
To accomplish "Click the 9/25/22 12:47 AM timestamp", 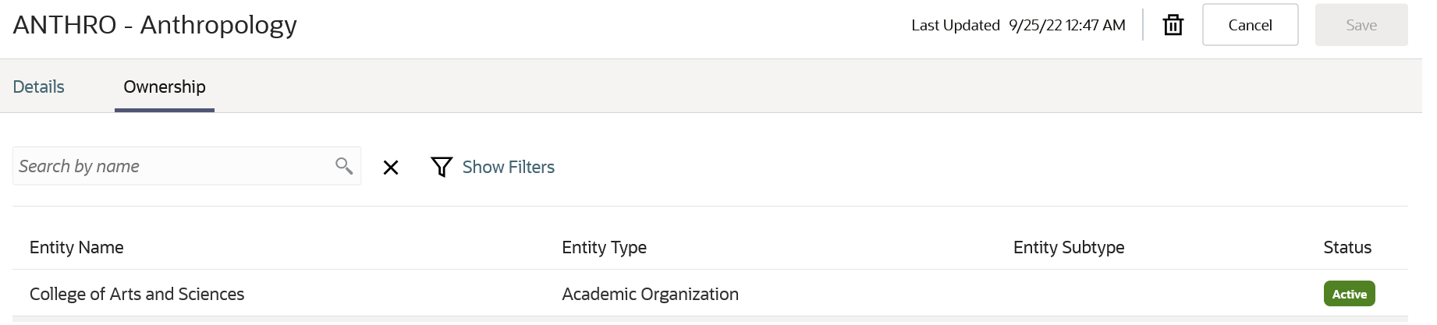I will click(1066, 26).
